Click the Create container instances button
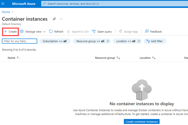The image size is (188, 125). coord(142,122)
